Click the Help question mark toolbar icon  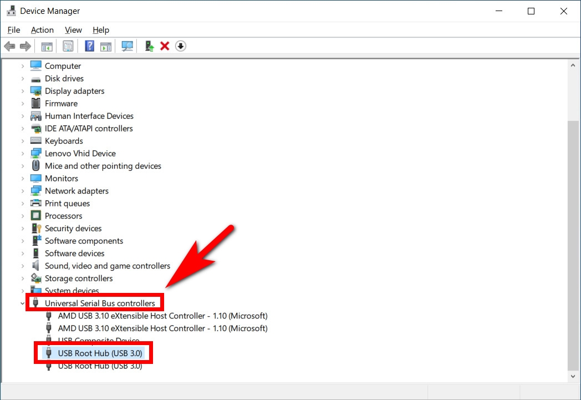pos(89,45)
